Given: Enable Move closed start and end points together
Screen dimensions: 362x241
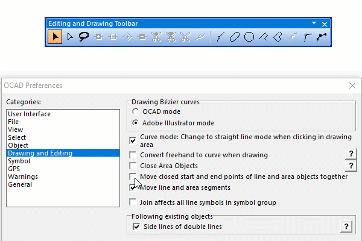Looking at the screenshot, I should point(133,177).
